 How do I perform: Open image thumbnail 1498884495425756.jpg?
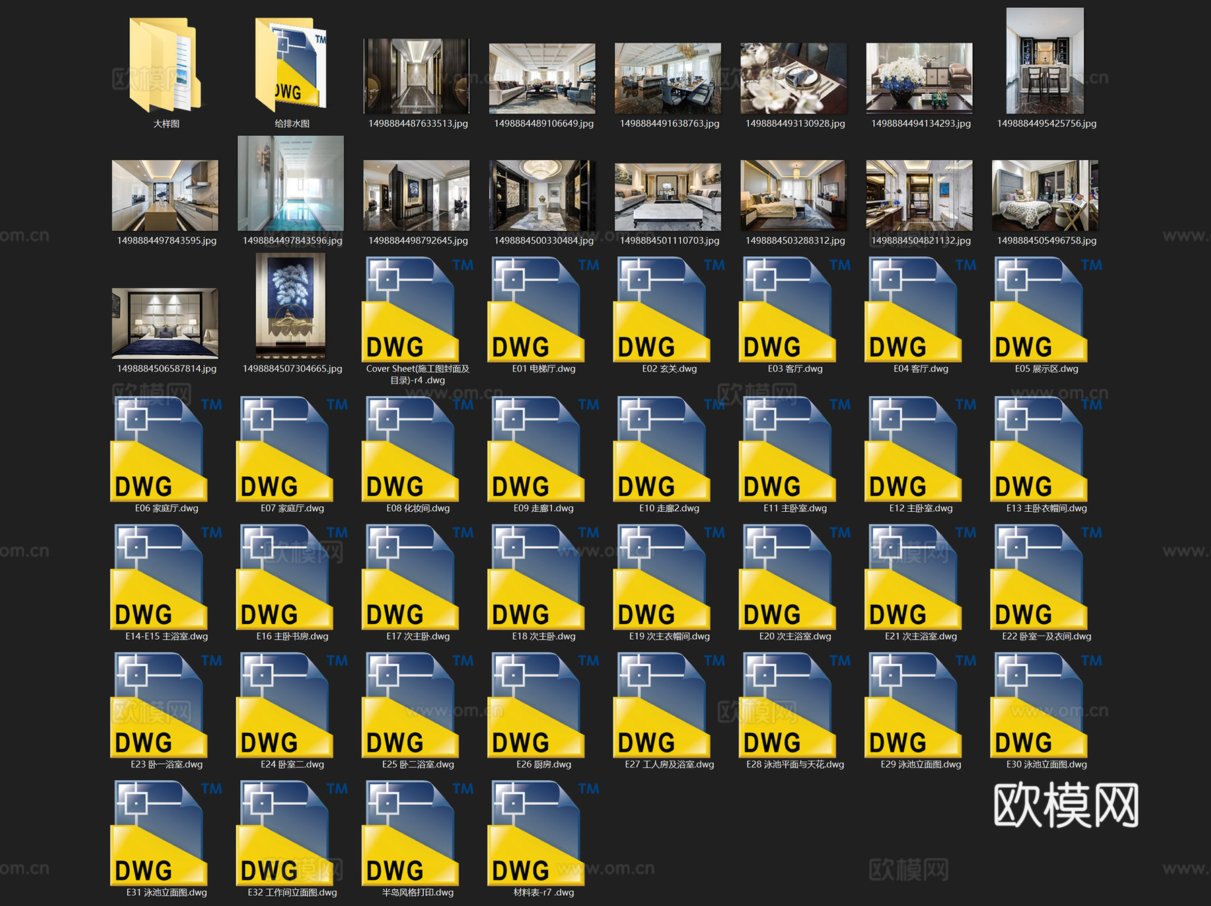(1045, 61)
